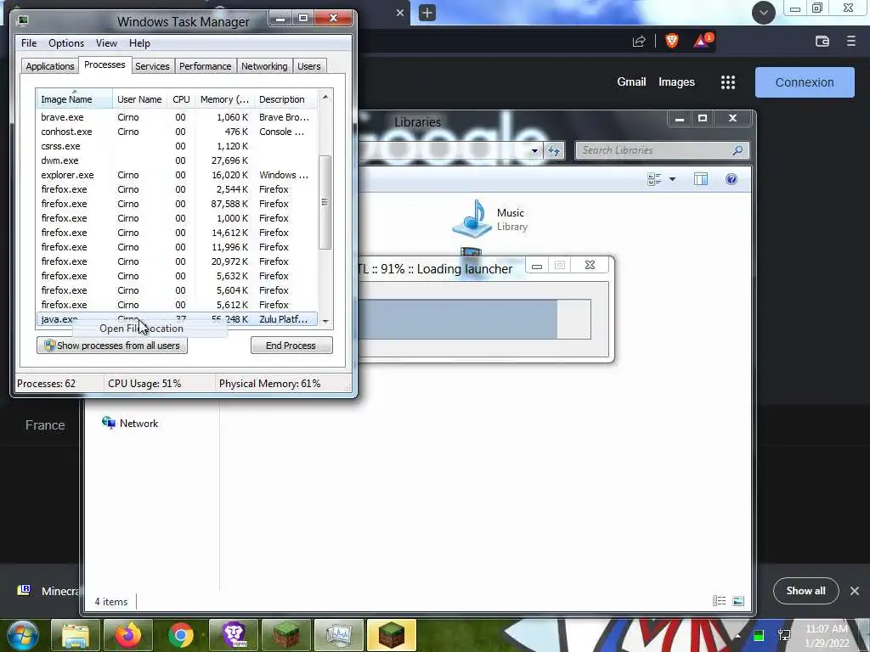Select the firefox.exe row using 20,972 K
The image size is (870, 652).
click(x=177, y=261)
